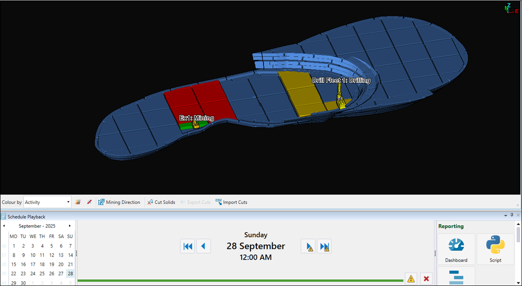Image resolution: width=522 pixels, height=286 pixels.
Task: Go to next month in calendar
Action: tap(70, 226)
